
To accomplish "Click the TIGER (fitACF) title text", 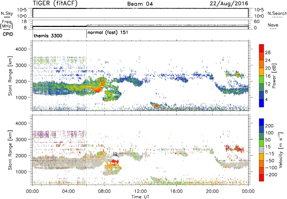I will 55,3.
